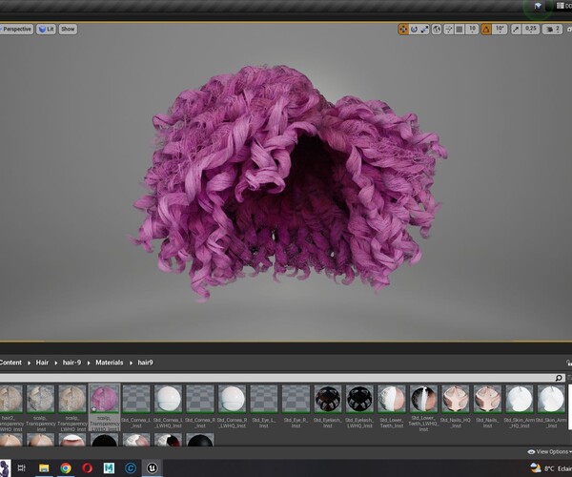This screenshot has height=477, width=572.
Task: Click hair9 folder in the breadcrumb
Action: (145, 363)
